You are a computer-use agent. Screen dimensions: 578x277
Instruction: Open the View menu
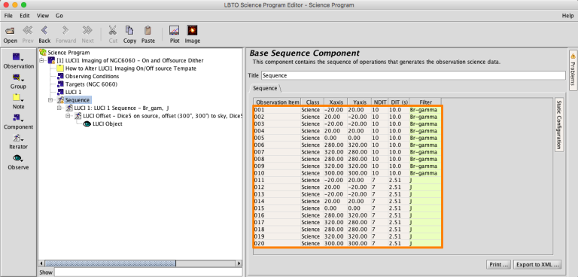click(43, 16)
